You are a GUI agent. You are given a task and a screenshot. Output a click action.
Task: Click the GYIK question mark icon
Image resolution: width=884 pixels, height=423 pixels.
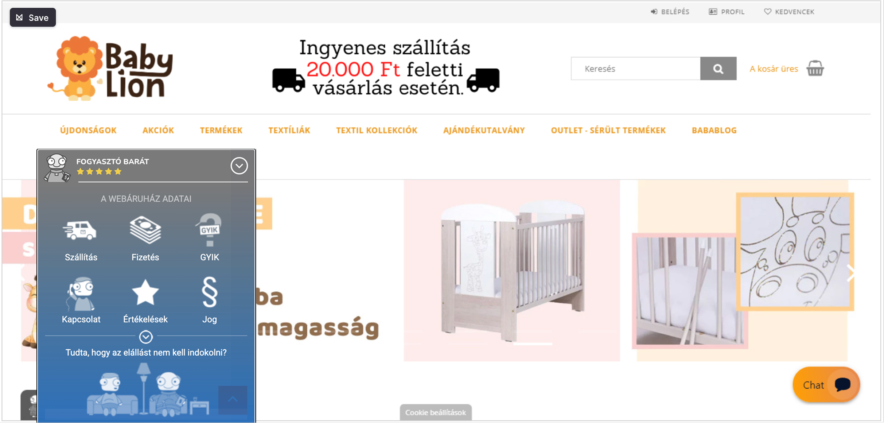pos(209,230)
